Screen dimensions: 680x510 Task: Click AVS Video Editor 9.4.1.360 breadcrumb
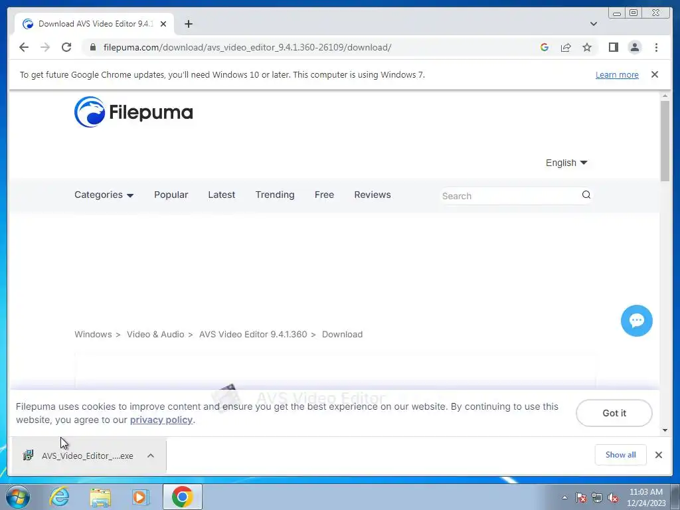click(253, 335)
